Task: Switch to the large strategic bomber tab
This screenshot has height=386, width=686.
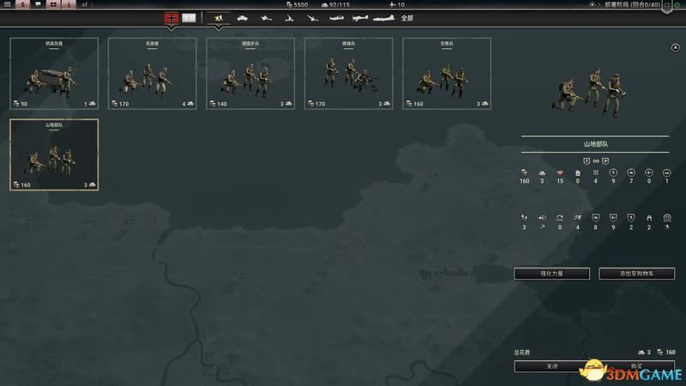Action: coord(383,18)
